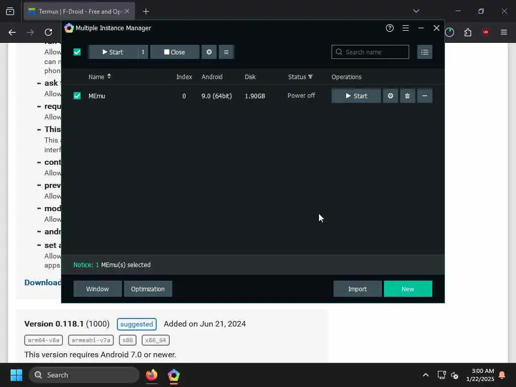
Task: Open Firefox extensions puzzle icon
Action: point(468,32)
